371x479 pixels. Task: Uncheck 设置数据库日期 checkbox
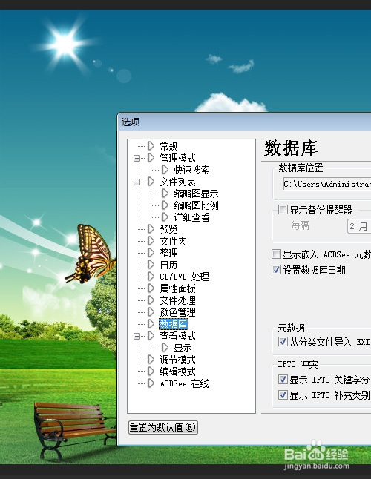[x=276, y=269]
